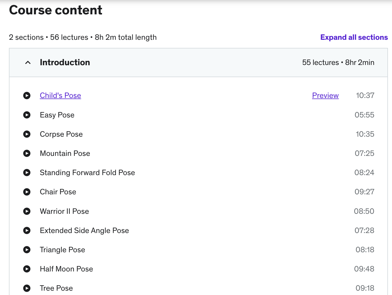Click the play icon beside Child's Pose
This screenshot has width=392, height=295.
click(27, 96)
